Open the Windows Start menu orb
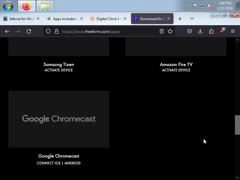This screenshot has height=180, width=240. tap(8, 6)
